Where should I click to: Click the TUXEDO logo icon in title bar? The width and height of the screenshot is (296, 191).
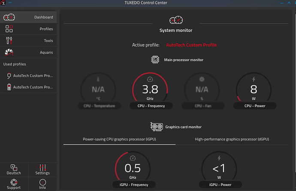click(3, 3)
